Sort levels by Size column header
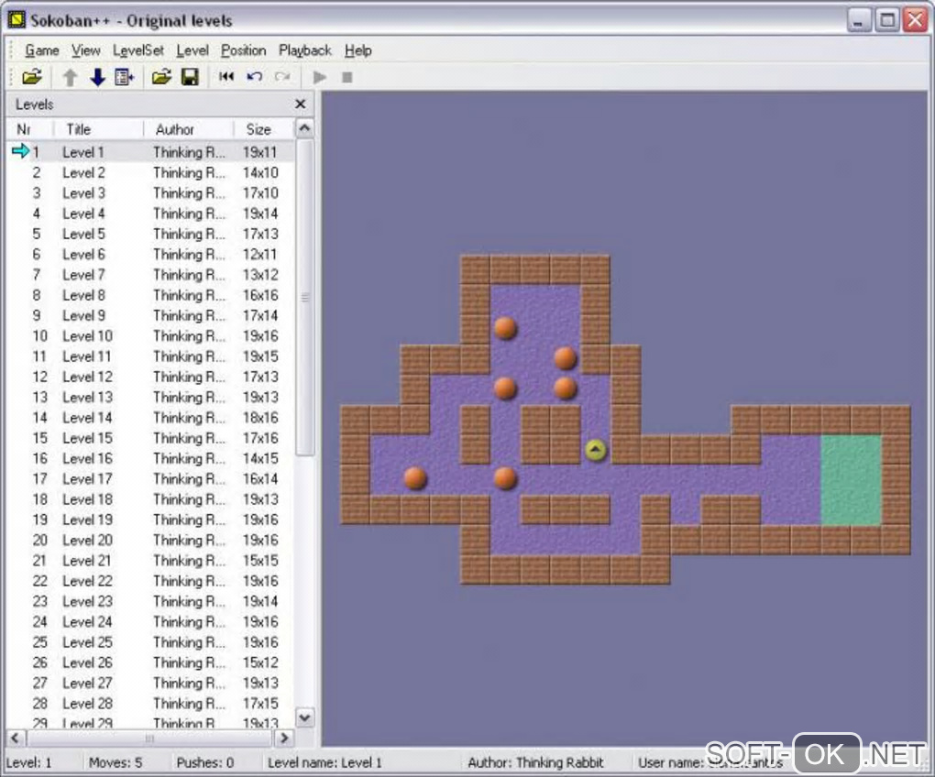The image size is (935, 777). point(264,129)
